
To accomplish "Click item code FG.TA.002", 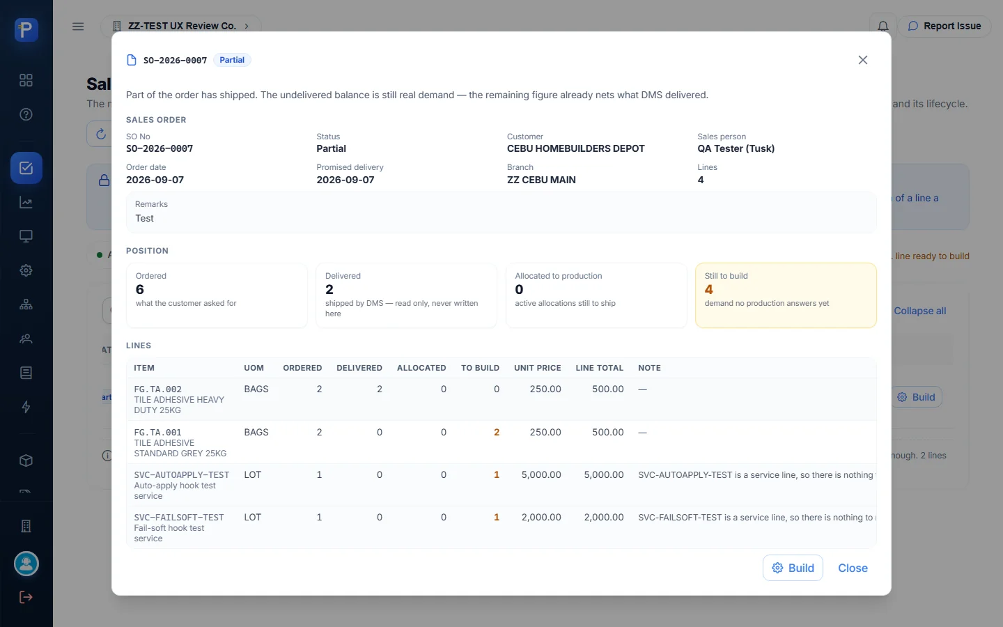I will click(158, 389).
